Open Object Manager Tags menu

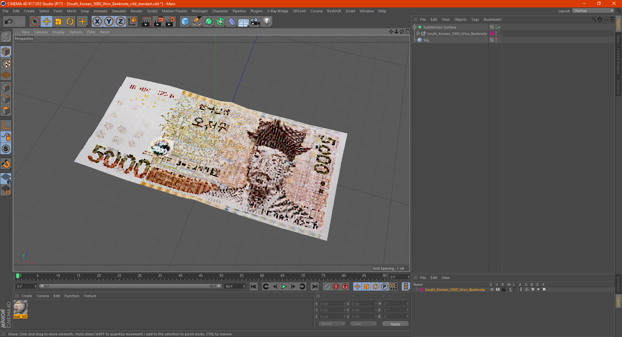point(475,19)
